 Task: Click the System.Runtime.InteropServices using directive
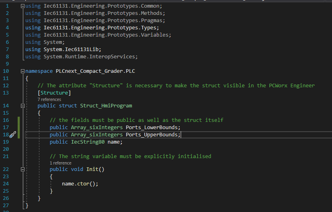[x=90, y=56]
